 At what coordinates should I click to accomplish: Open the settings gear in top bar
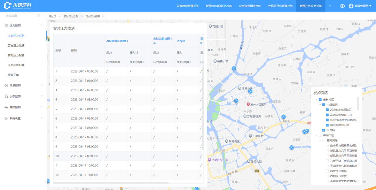tap(343, 6)
